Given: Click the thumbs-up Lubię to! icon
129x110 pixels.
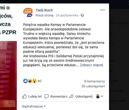Looking at the screenshot, I should click(24, 96).
